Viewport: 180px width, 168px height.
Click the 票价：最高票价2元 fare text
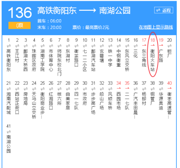click(91, 28)
